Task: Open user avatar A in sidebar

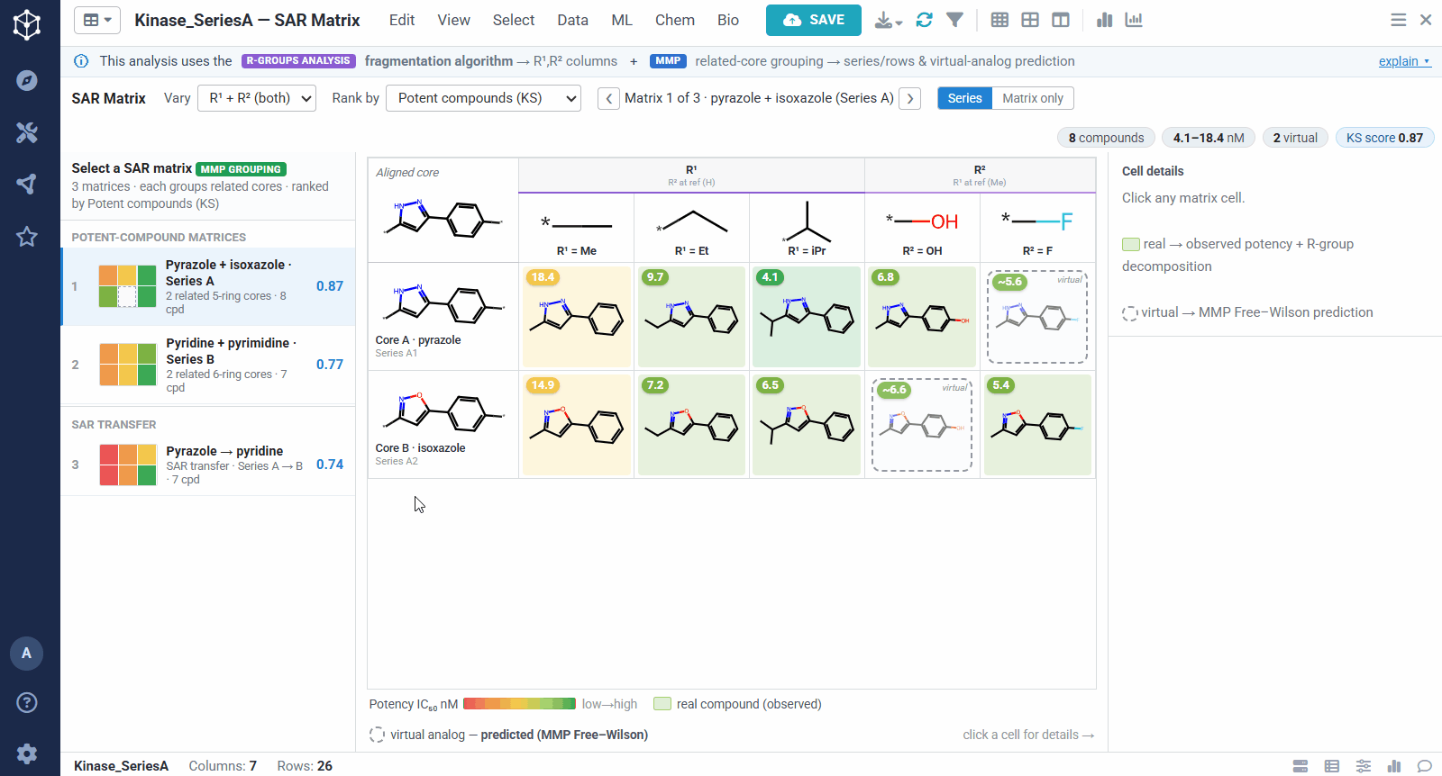Action: pyautogui.click(x=26, y=653)
